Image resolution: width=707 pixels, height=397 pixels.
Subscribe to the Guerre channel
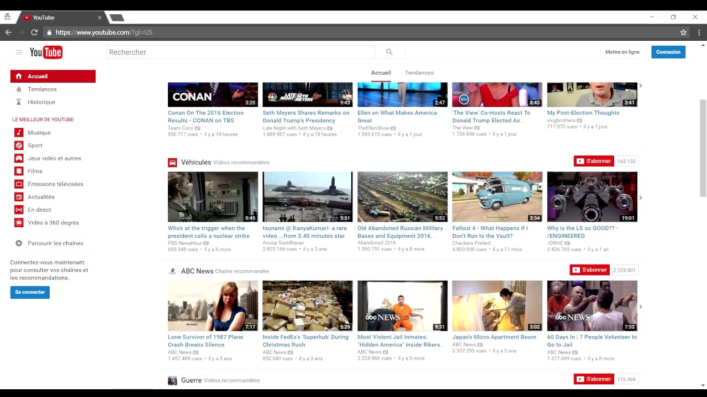pyautogui.click(x=594, y=379)
